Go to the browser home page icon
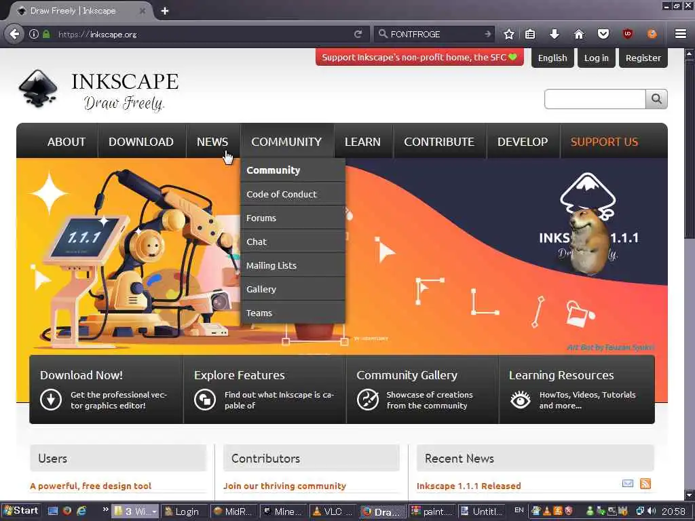This screenshot has height=521, width=695. [x=578, y=34]
